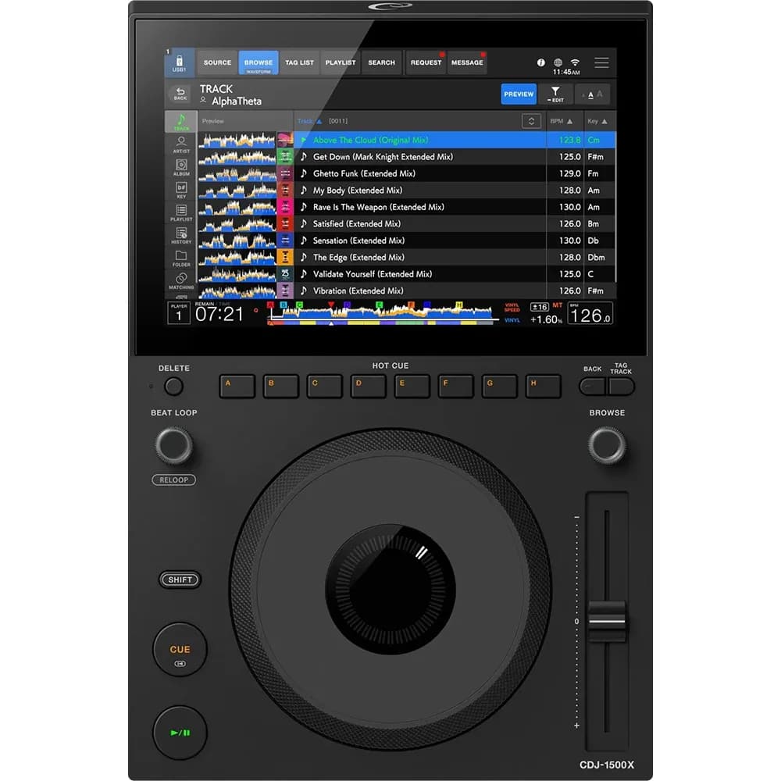The height and width of the screenshot is (781, 781).
Task: Open MATCHING in the sidebar
Action: 181,281
